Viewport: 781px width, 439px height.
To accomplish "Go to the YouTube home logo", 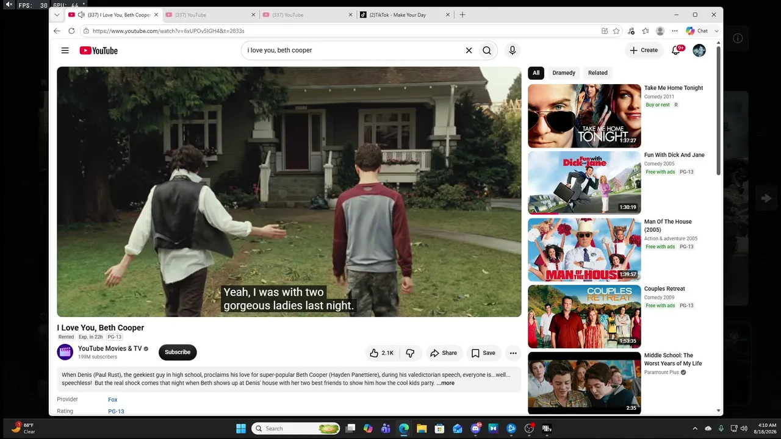I will [x=98, y=51].
